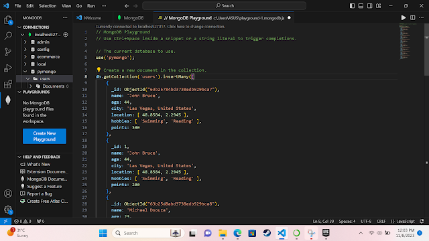Open the Run and Debug view
Screen dimensions: 429x241
[8, 68]
